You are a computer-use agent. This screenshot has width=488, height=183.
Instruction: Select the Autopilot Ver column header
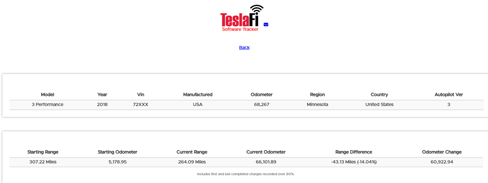[x=449, y=95]
